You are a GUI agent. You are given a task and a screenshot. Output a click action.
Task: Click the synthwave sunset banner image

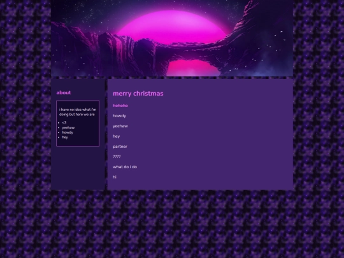[x=172, y=38]
